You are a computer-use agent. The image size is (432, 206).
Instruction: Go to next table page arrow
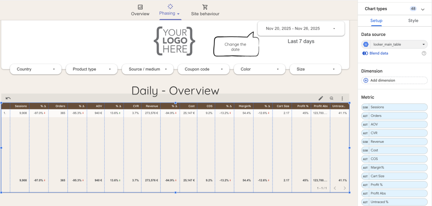pyautogui.click(x=345, y=188)
